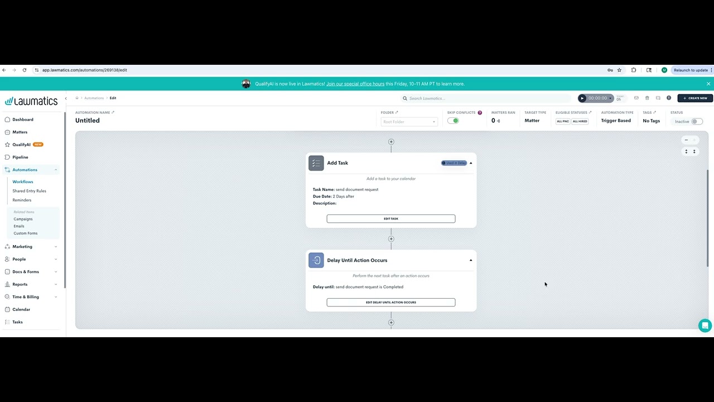Click the alert exclamation icon in header
This screenshot has width=714, height=402.
[669, 98]
